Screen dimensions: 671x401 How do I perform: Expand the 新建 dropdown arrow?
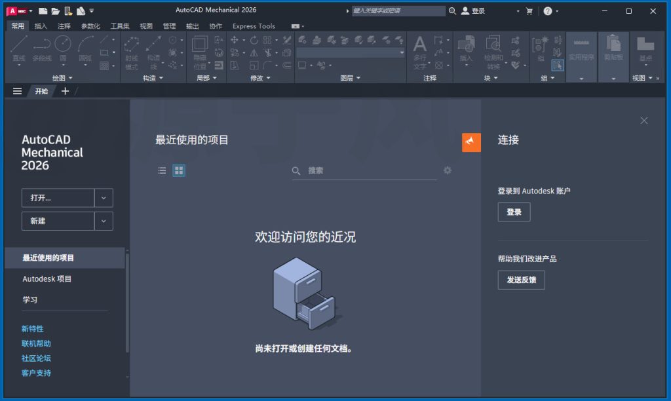[x=104, y=221]
